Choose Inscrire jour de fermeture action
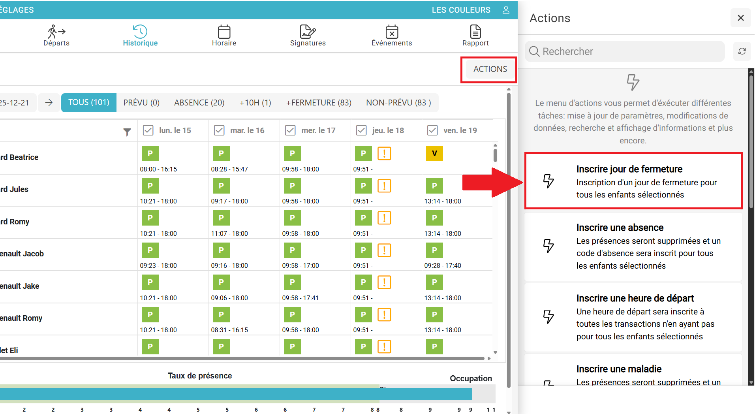The image size is (755, 414). tap(633, 181)
